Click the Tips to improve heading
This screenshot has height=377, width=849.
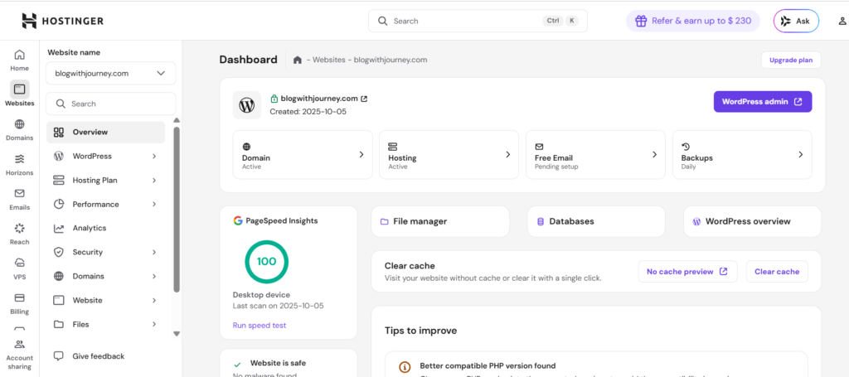[x=420, y=331]
